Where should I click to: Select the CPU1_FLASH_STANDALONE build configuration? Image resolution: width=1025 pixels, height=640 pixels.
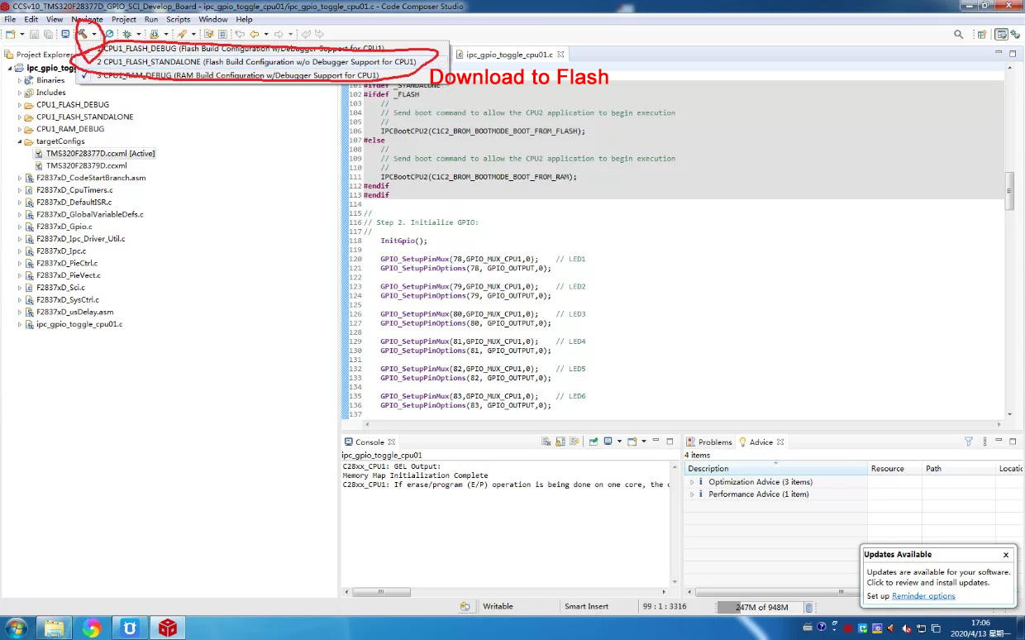(256, 62)
